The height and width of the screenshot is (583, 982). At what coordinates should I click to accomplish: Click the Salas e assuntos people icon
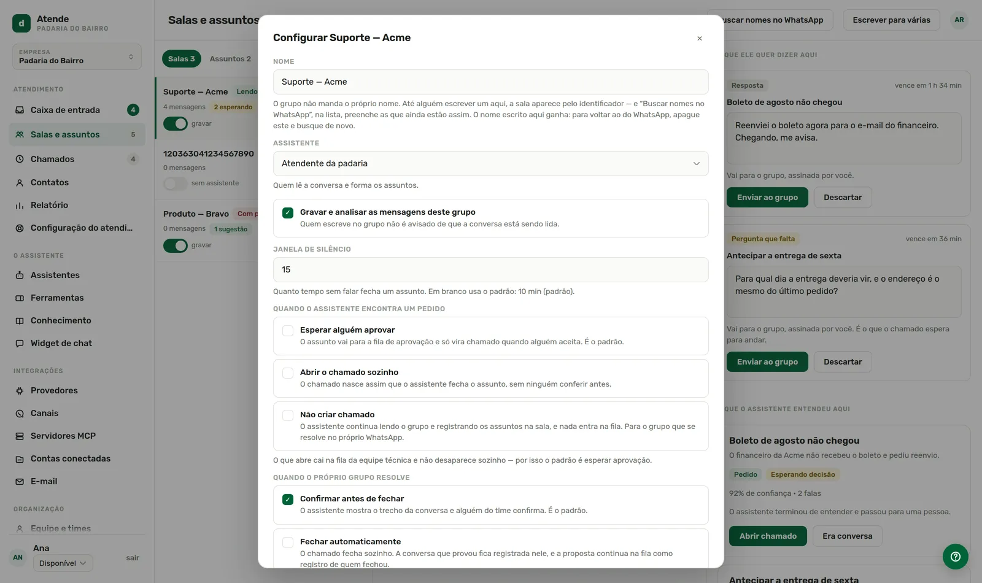coord(20,134)
